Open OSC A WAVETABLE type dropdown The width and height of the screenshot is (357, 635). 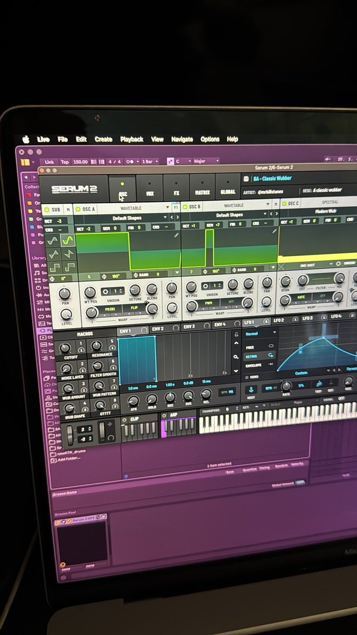(x=134, y=208)
